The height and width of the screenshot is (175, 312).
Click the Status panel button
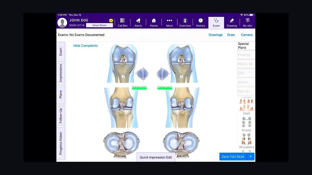246,82
